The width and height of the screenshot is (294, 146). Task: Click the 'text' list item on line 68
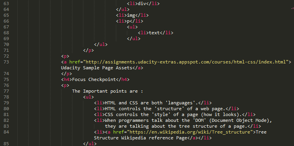(154, 33)
